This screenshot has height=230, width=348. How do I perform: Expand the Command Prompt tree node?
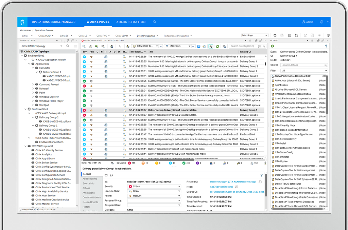[x=33, y=84]
